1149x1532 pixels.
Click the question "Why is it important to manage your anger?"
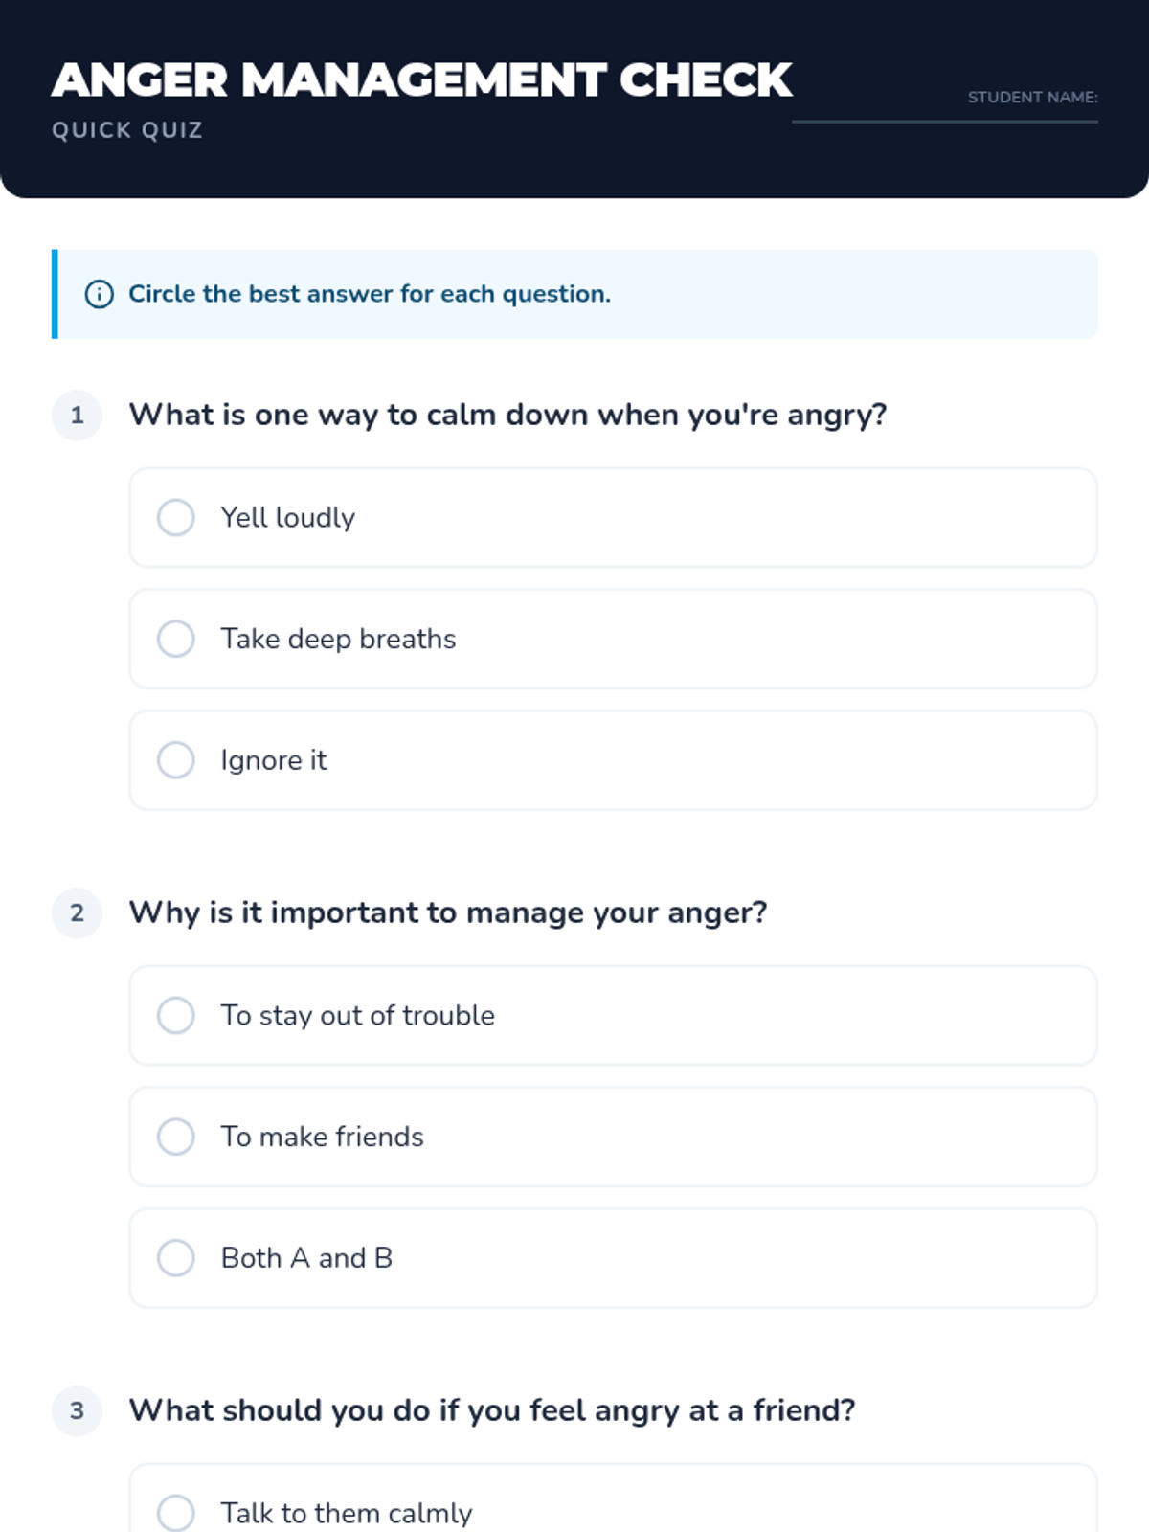pos(448,912)
